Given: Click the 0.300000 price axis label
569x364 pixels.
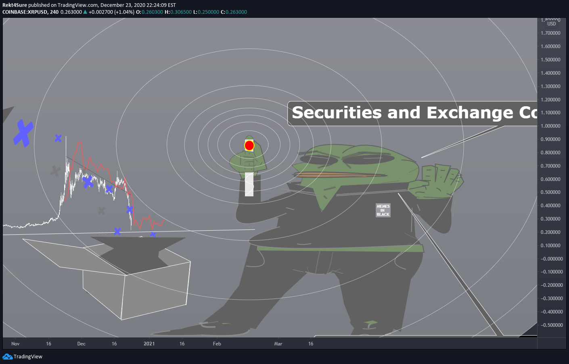Looking at the screenshot, I should tap(550, 219).
